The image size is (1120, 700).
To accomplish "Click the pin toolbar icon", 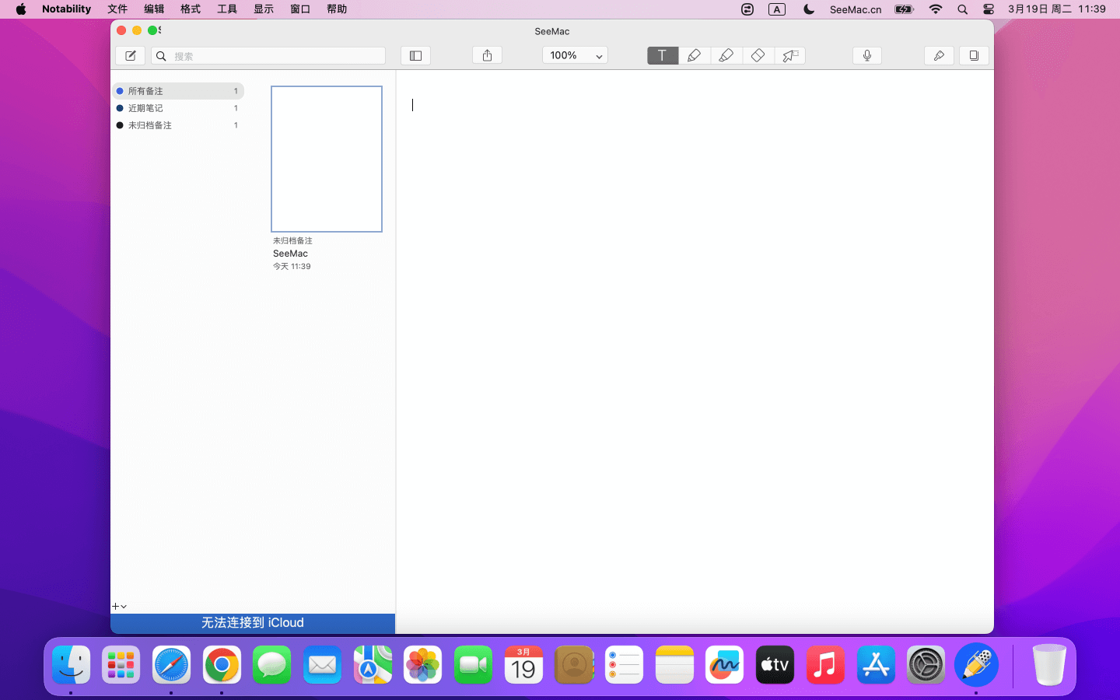I will (x=939, y=55).
